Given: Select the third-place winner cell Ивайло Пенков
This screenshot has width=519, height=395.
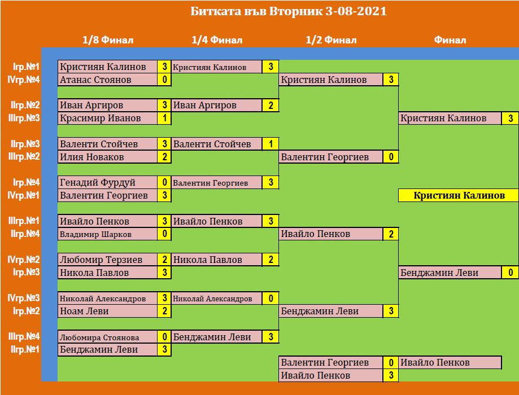Looking at the screenshot, I should pos(450,362).
